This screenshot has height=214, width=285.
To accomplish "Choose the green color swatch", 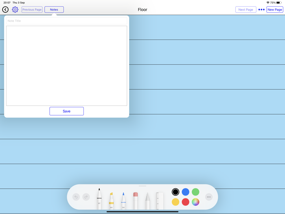I will point(195,192).
